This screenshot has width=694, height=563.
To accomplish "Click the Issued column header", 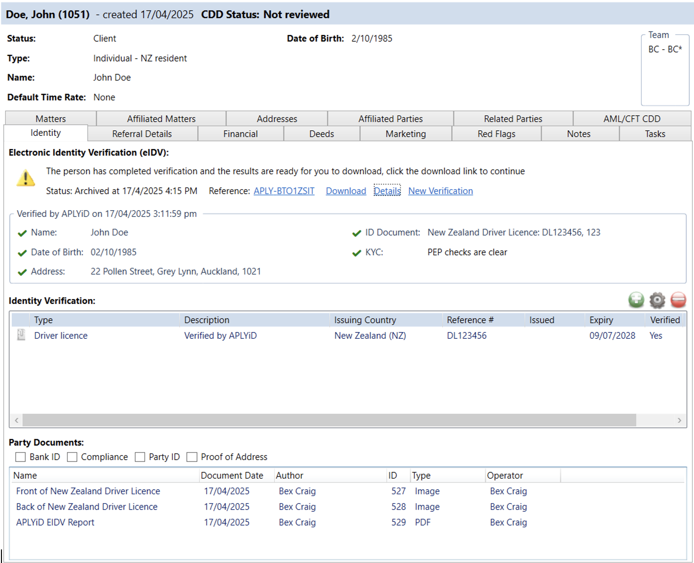I will coord(554,320).
